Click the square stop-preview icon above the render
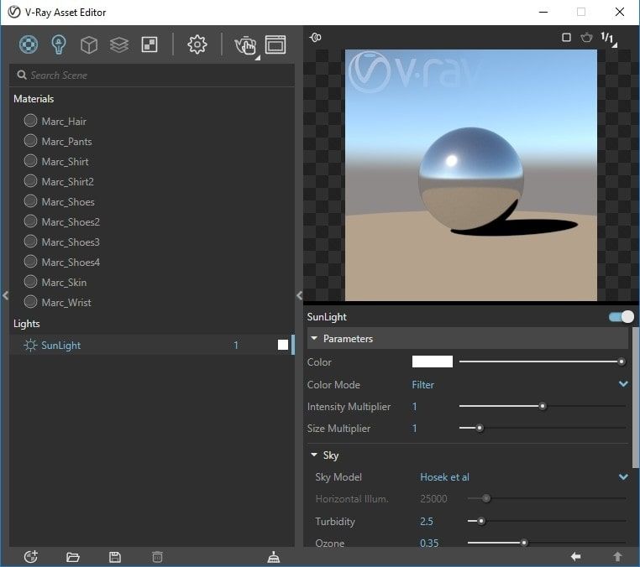The image size is (640, 567). pos(566,38)
